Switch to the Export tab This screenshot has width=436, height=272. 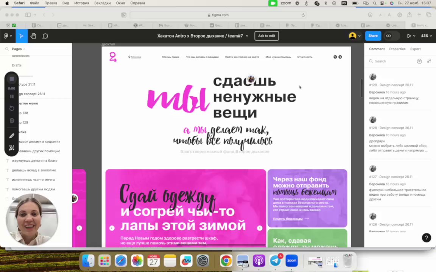415,49
